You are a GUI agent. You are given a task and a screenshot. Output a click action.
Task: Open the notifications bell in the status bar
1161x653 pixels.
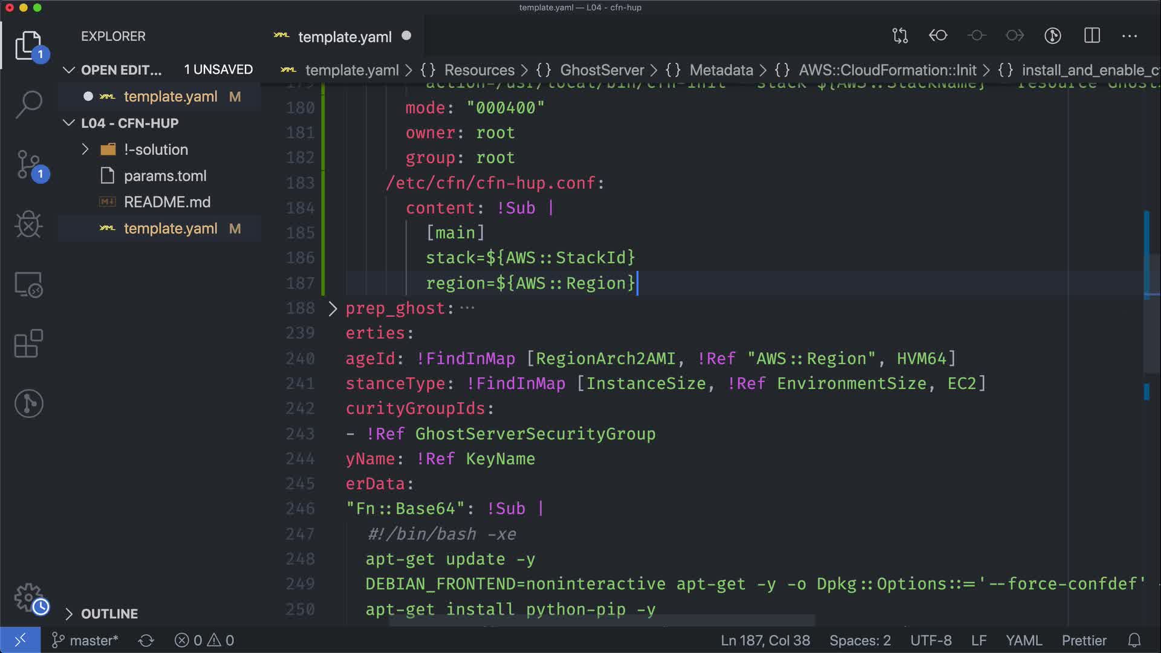1134,640
